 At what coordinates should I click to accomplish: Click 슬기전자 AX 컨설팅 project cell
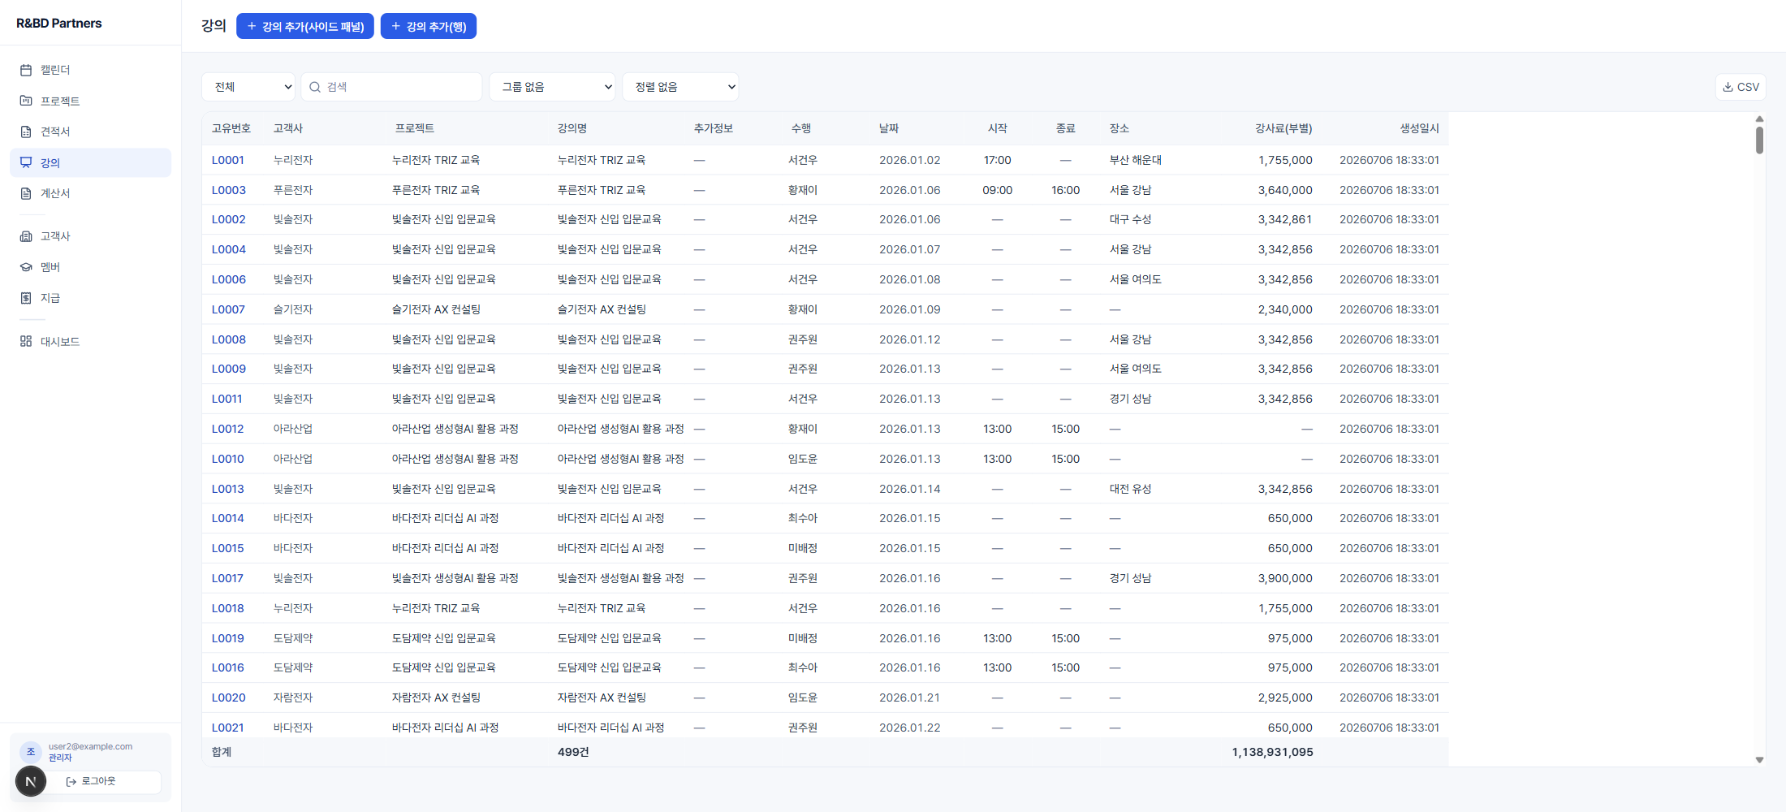point(436,309)
